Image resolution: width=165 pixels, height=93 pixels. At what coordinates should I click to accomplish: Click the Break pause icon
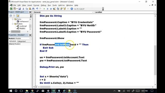(x=47, y=9)
